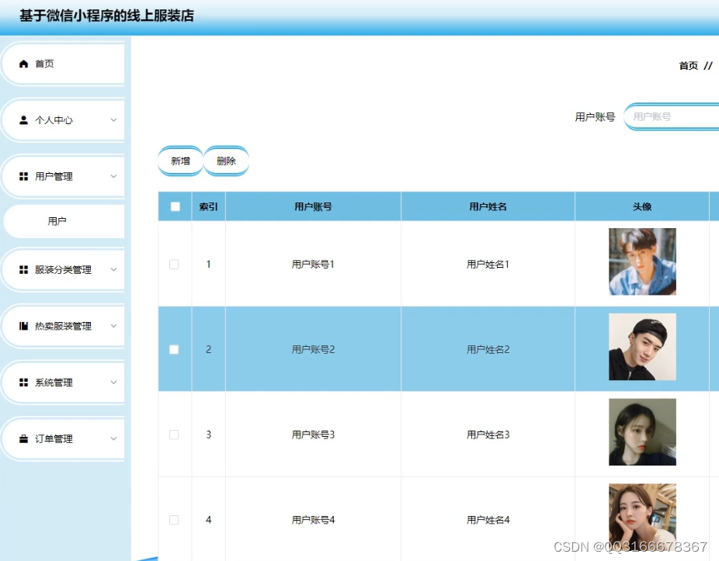Click the 用户账号 column header
This screenshot has height=561, width=719.
313,206
